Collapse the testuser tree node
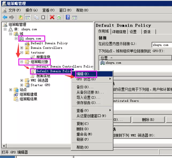The width and height of the screenshot is (172, 158). pos(22,52)
